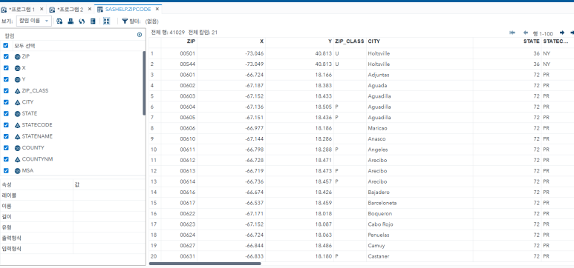Uncheck the CITY column checkbox
This screenshot has height=268, width=574.
click(x=6, y=102)
